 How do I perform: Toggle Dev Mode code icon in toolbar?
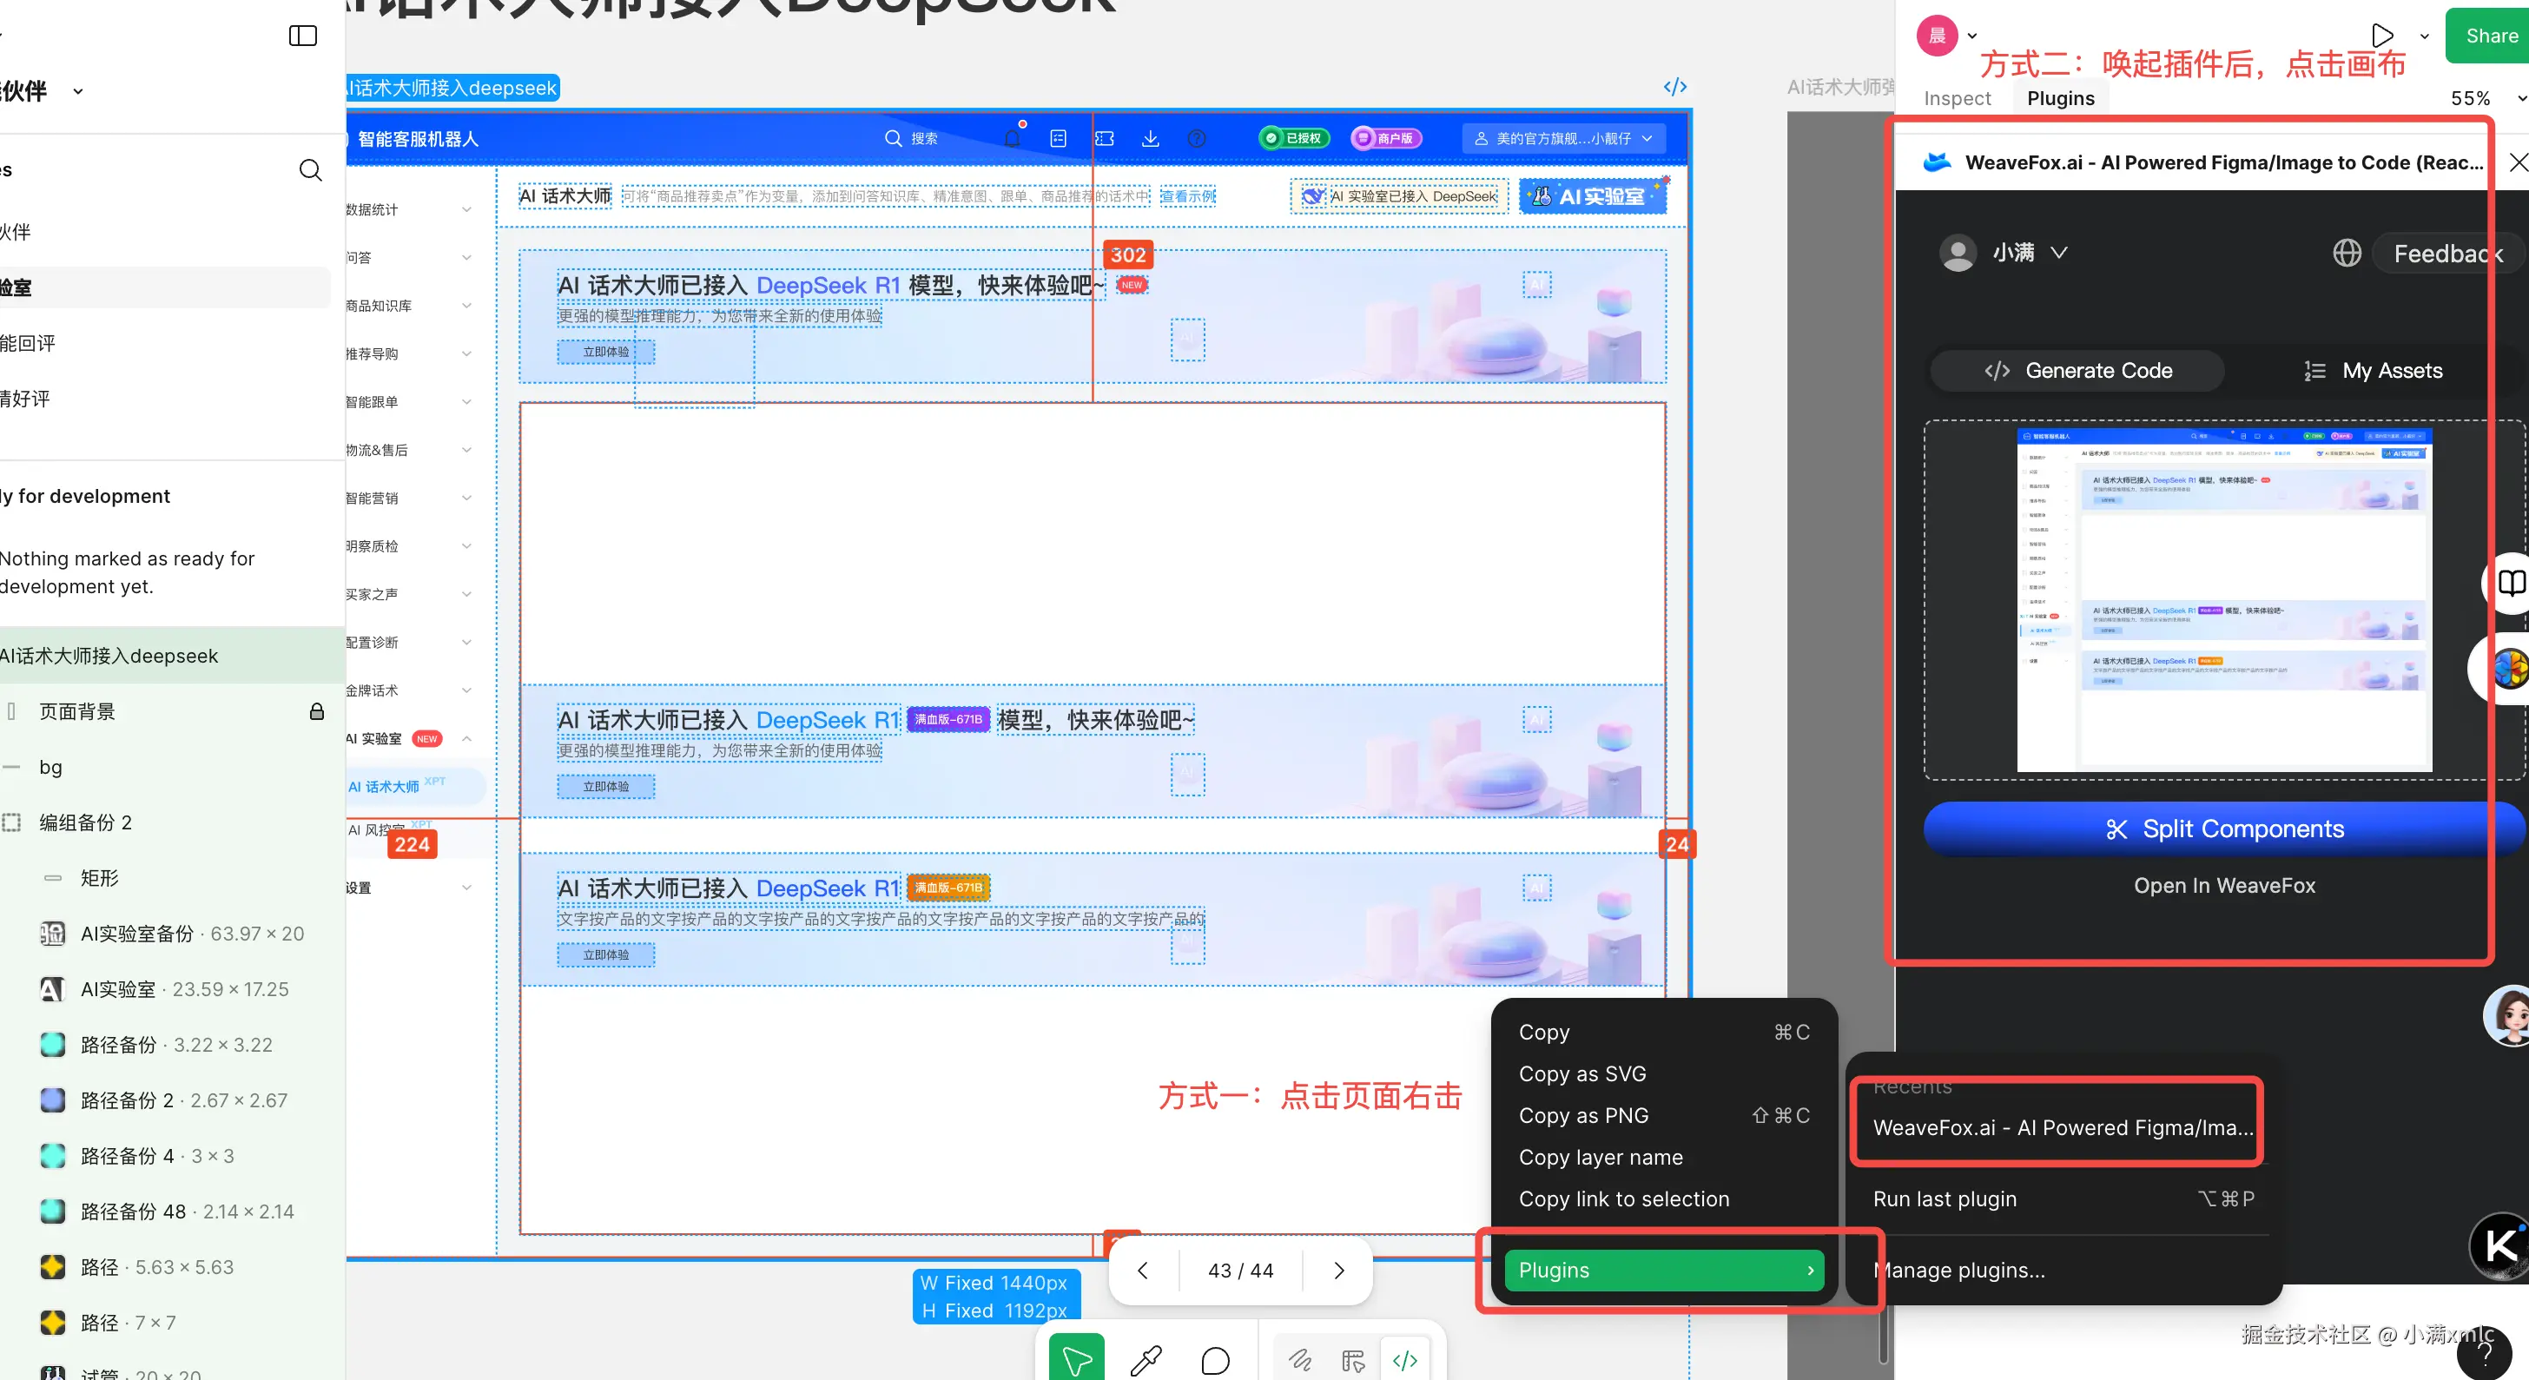pos(1405,1359)
